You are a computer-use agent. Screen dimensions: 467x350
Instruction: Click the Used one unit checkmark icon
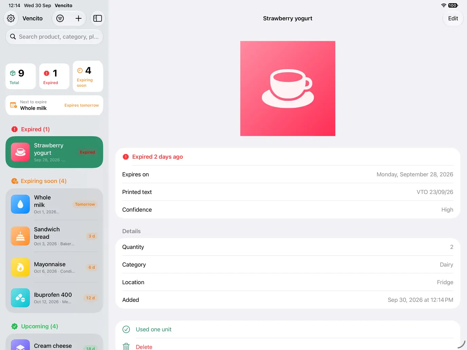click(x=126, y=329)
